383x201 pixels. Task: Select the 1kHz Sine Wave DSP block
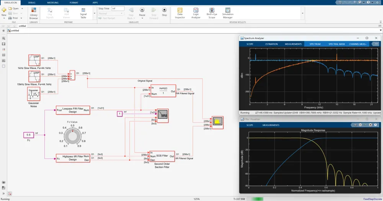point(34,60)
